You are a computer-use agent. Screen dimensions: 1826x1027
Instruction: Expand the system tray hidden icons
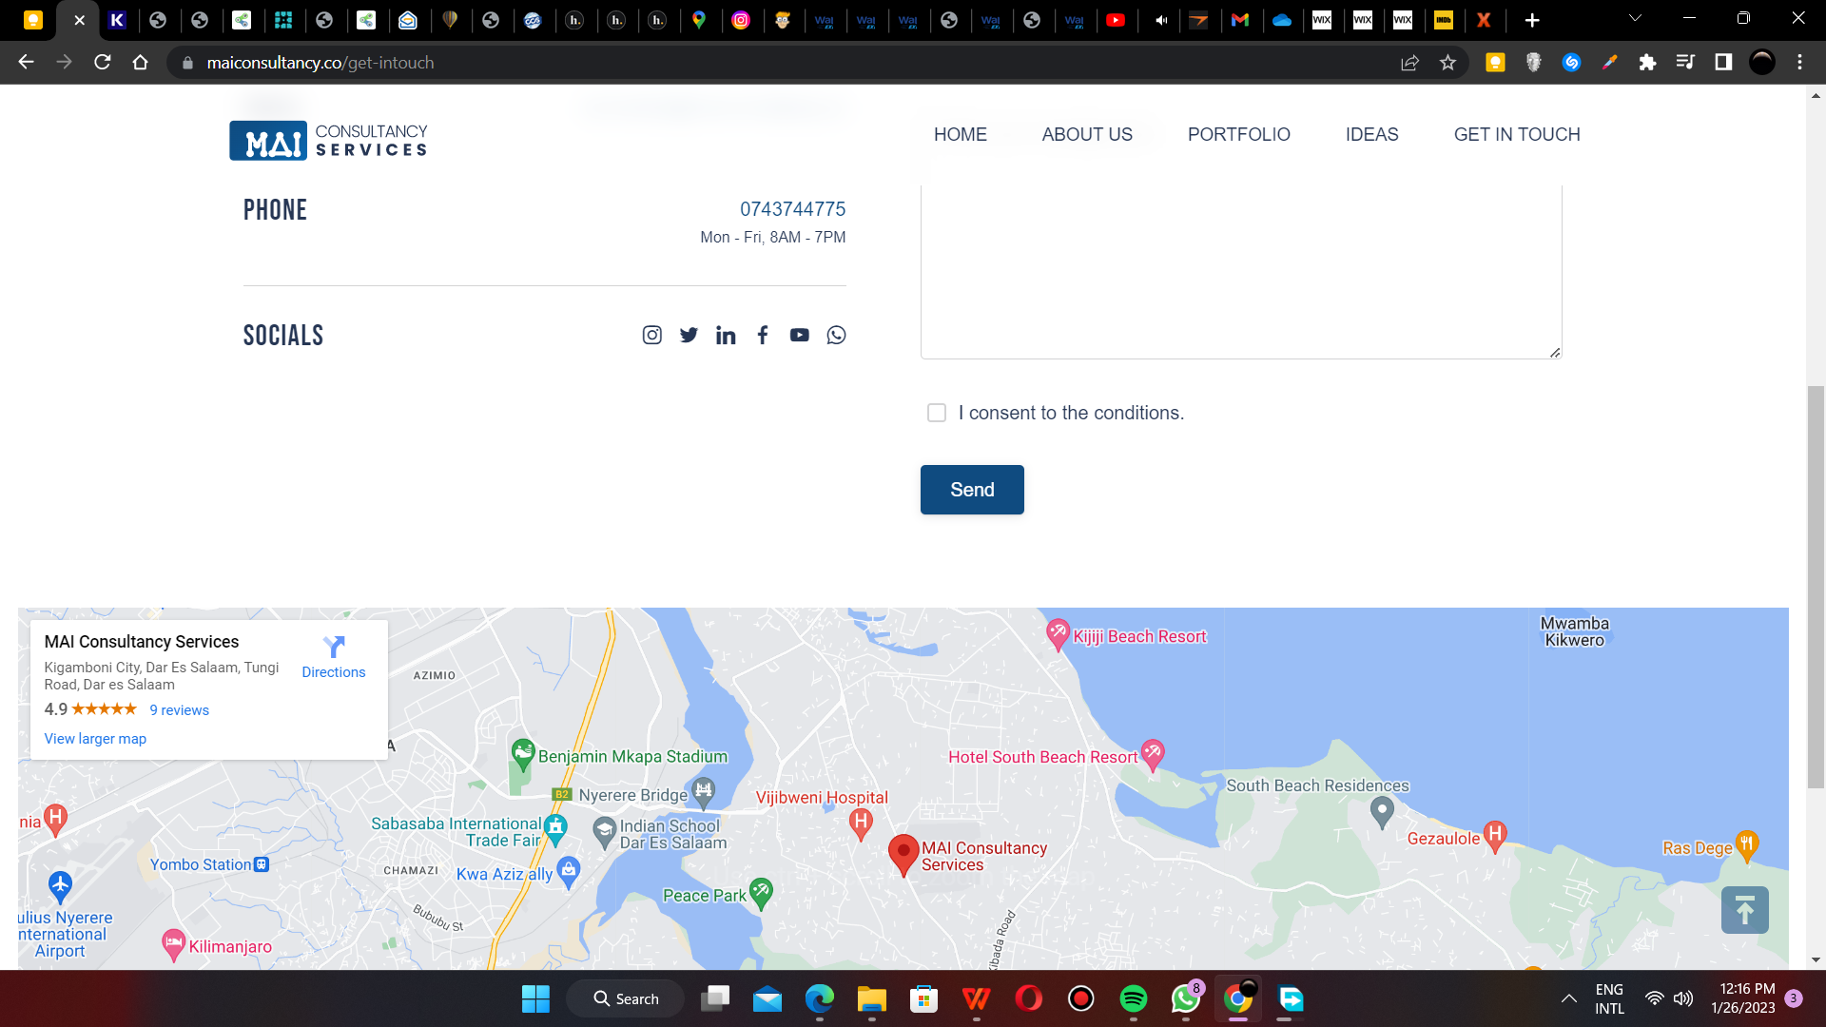pyautogui.click(x=1568, y=998)
